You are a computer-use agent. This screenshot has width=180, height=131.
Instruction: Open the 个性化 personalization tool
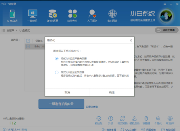pos(158,118)
